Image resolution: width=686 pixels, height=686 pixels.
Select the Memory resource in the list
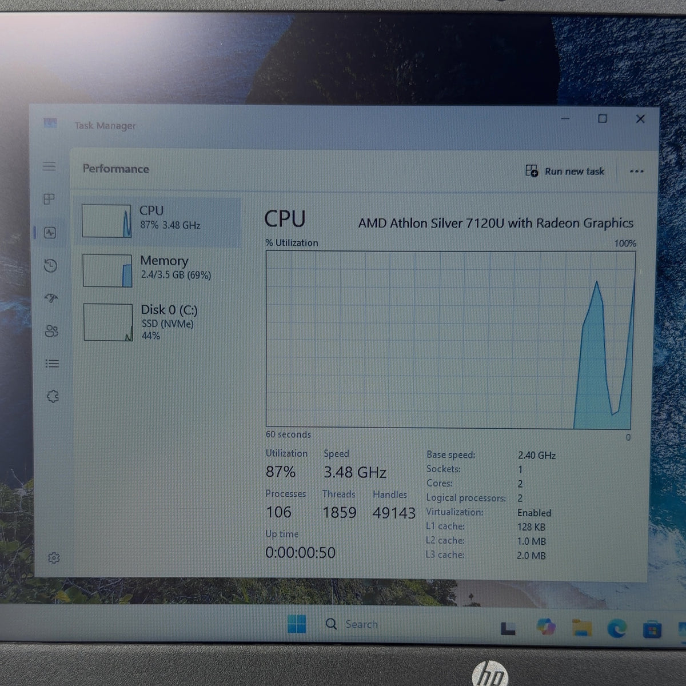pyautogui.click(x=159, y=270)
